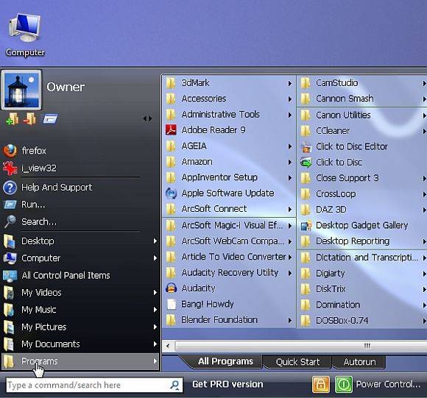
Task: Select the Programs menu entry
Action: click(x=80, y=361)
